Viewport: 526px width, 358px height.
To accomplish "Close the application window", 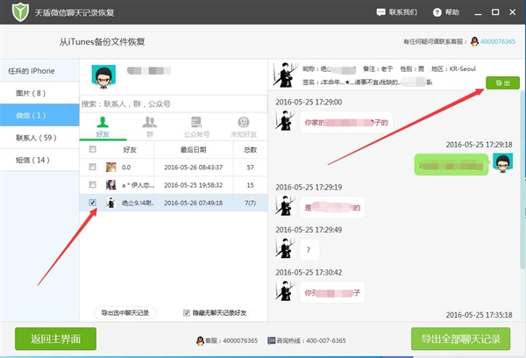I will [x=513, y=12].
